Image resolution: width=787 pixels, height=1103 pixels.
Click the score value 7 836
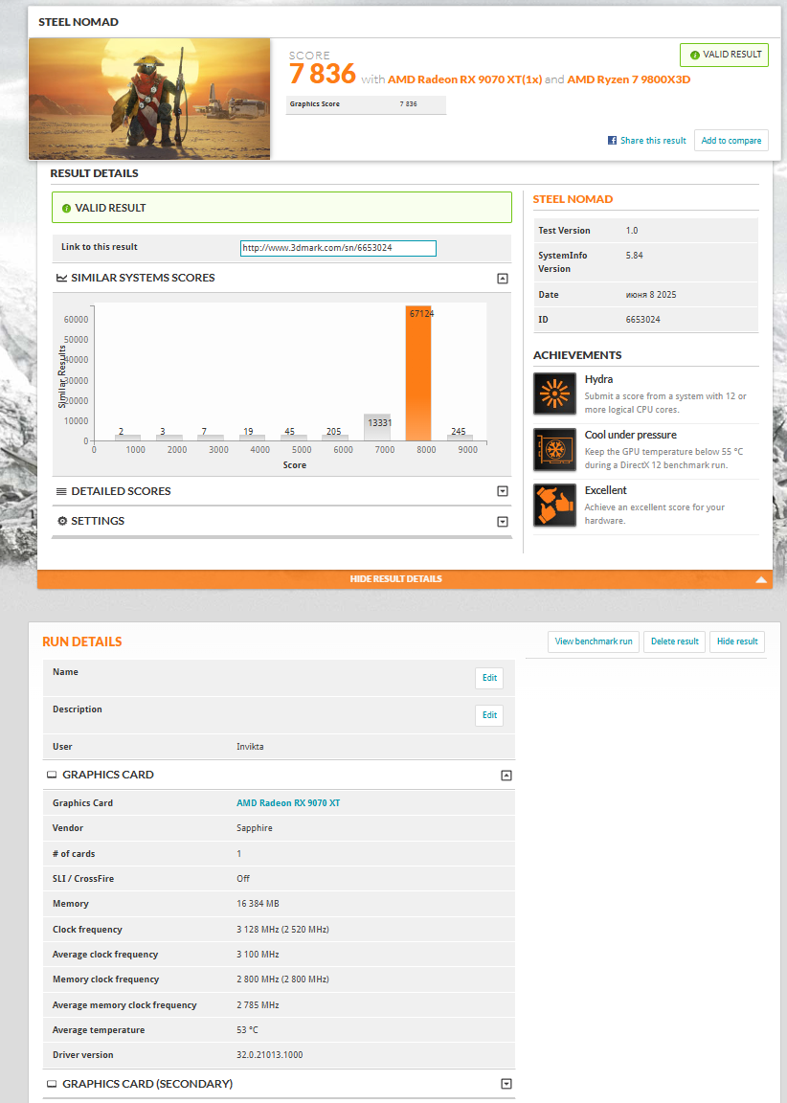point(323,74)
